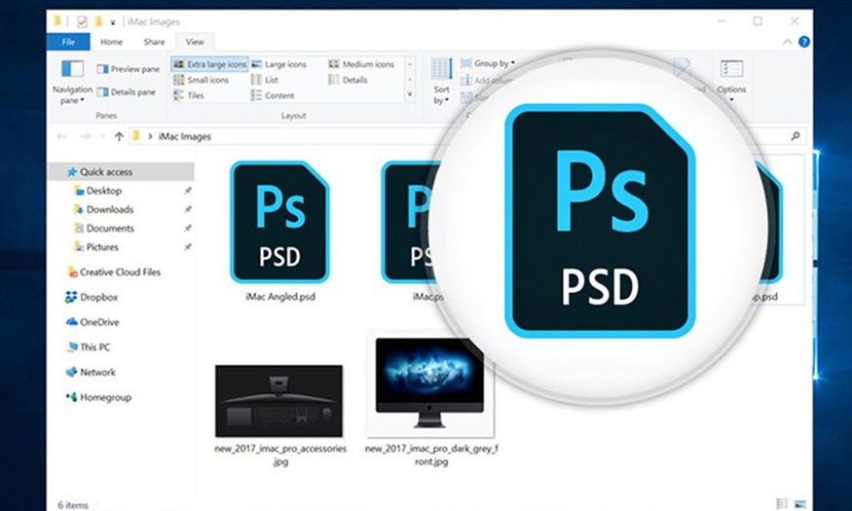Expand the Sort by dropdown
The height and width of the screenshot is (511, 852).
coord(441,94)
